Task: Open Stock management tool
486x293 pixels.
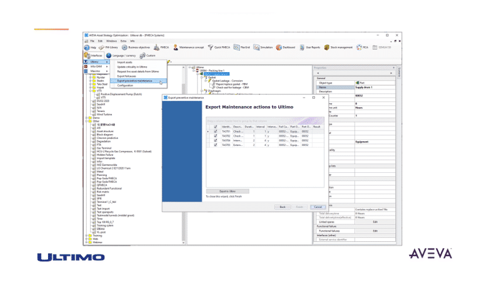Action: (x=338, y=47)
